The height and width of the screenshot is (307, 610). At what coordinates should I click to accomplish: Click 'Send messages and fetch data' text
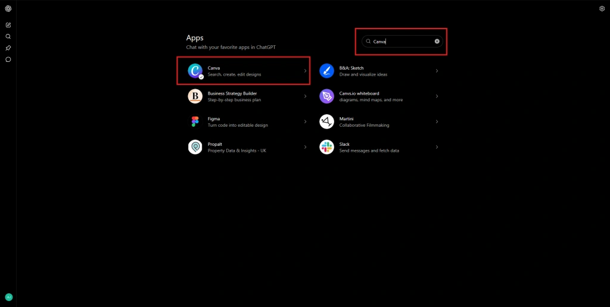point(369,151)
